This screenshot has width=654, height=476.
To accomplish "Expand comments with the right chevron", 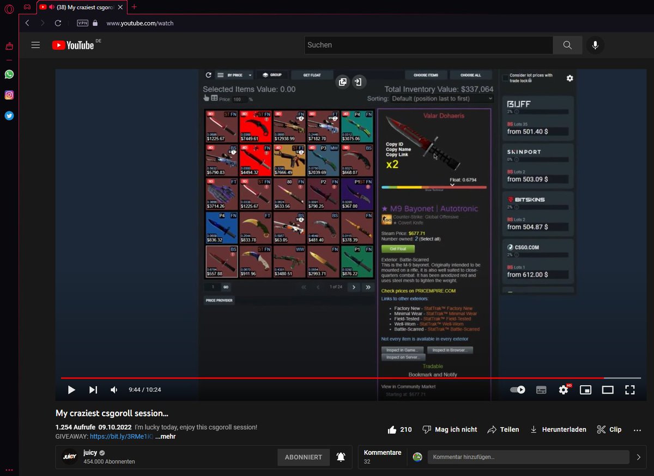I will [638, 457].
